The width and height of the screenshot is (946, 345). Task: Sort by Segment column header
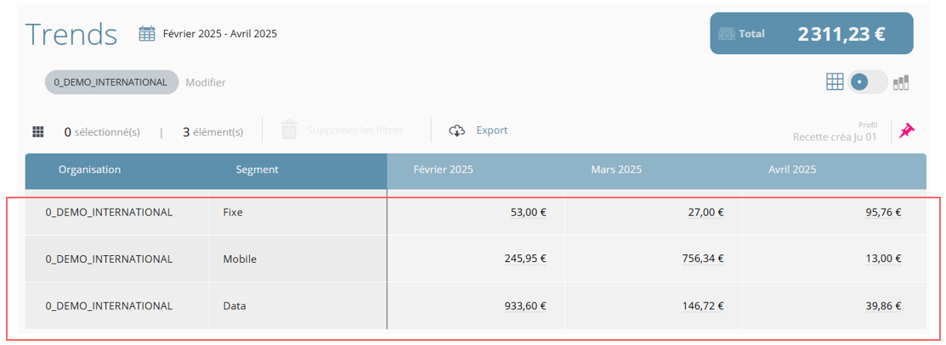coord(257,170)
